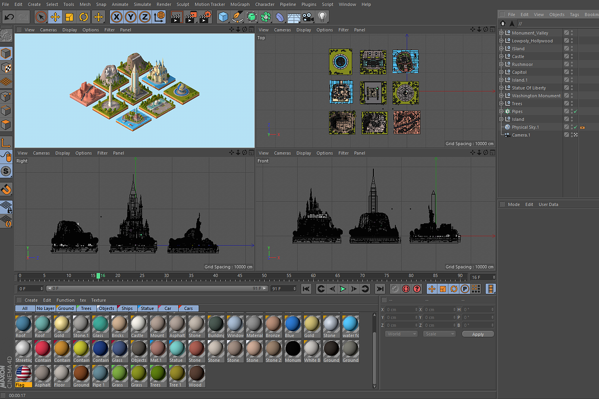The image size is (599, 399).
Task: Toggle X axis lock
Action: pyautogui.click(x=116, y=17)
